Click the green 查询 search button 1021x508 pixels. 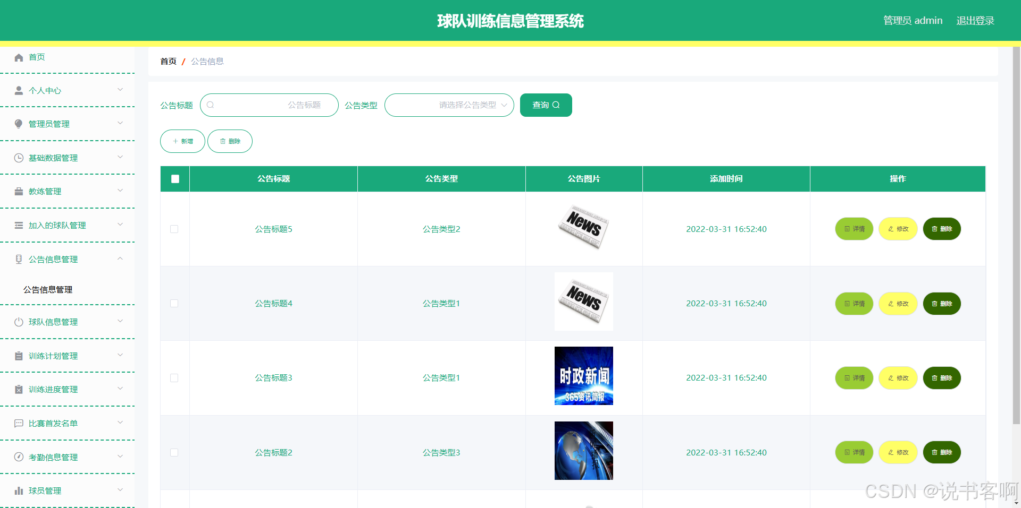click(x=546, y=105)
